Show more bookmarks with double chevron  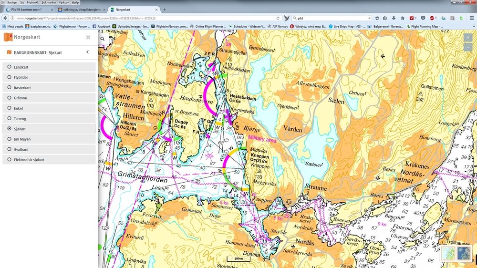pos(474,26)
